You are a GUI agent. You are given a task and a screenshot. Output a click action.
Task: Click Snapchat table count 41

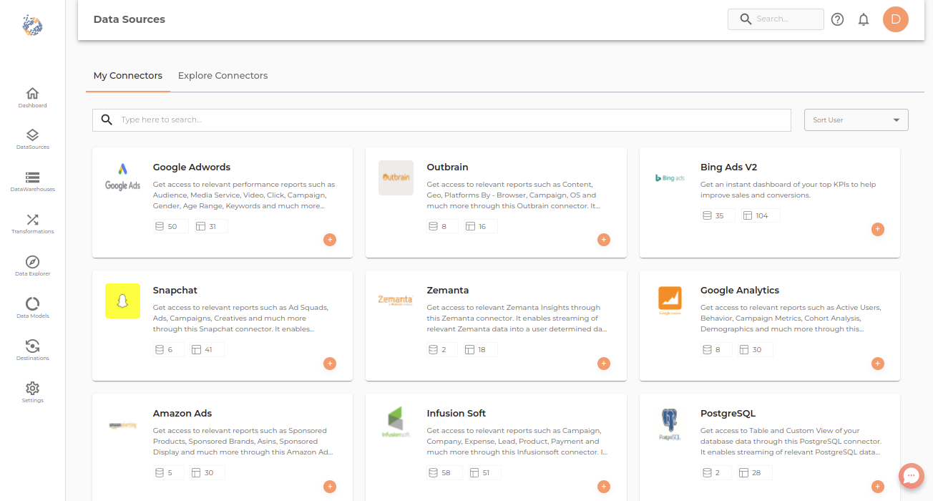pos(207,350)
